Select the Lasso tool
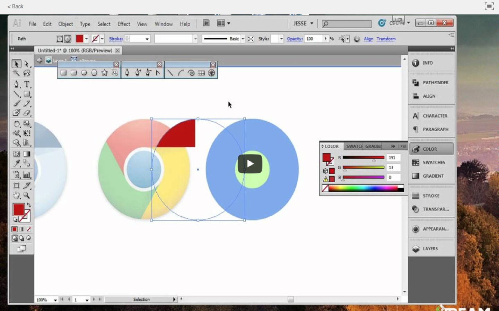 (x=27, y=73)
